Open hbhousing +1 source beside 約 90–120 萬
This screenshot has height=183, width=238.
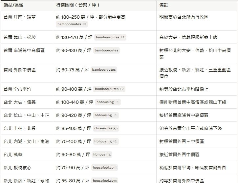point(106,115)
